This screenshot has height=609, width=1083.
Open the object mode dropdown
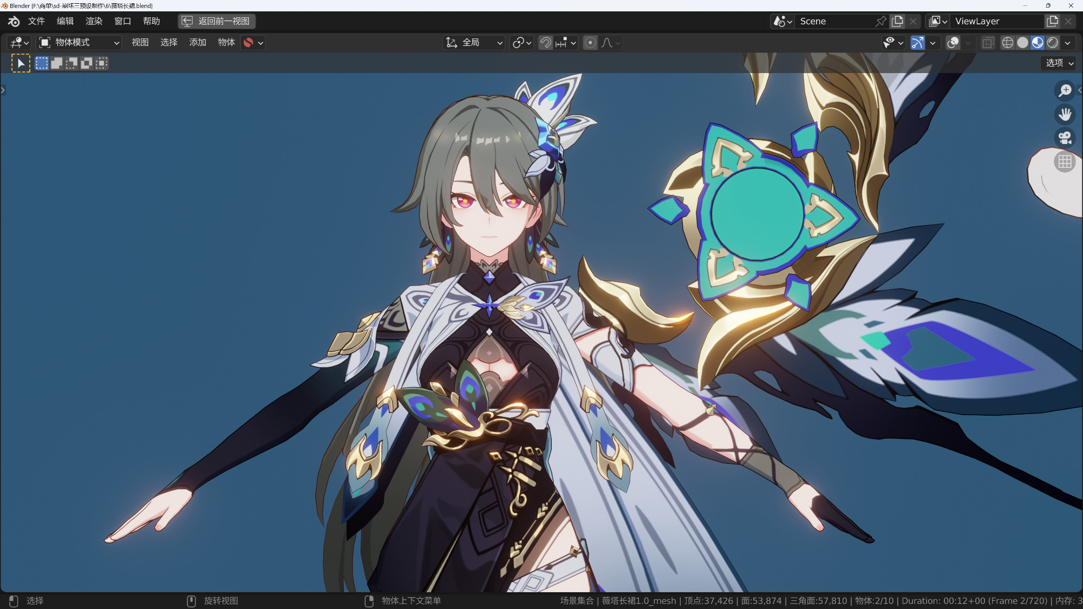point(79,43)
